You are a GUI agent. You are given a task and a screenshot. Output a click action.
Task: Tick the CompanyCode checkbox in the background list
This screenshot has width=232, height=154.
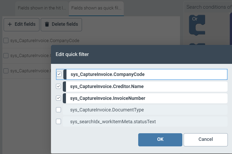[6, 40]
